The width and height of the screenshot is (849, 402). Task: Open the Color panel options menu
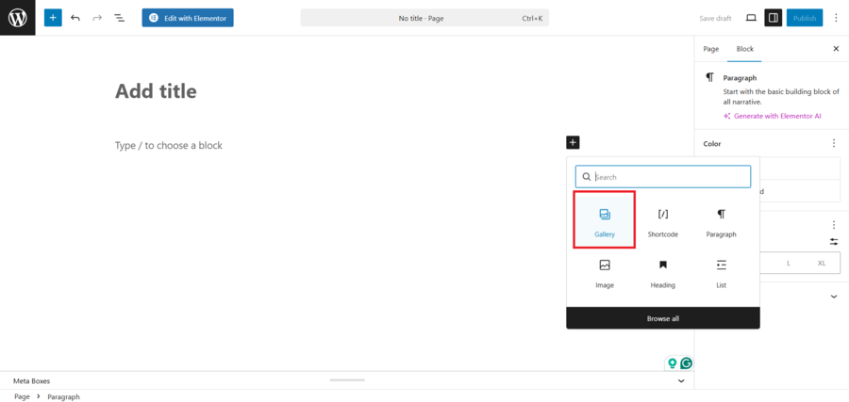833,144
